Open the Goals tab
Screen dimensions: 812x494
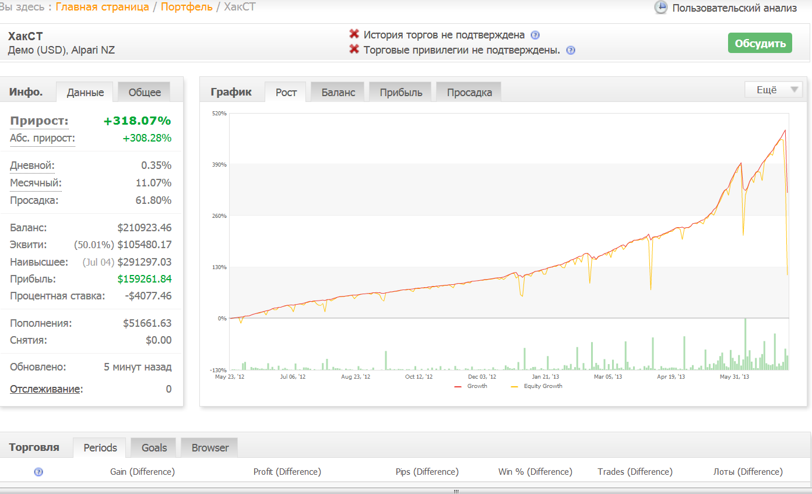[154, 447]
